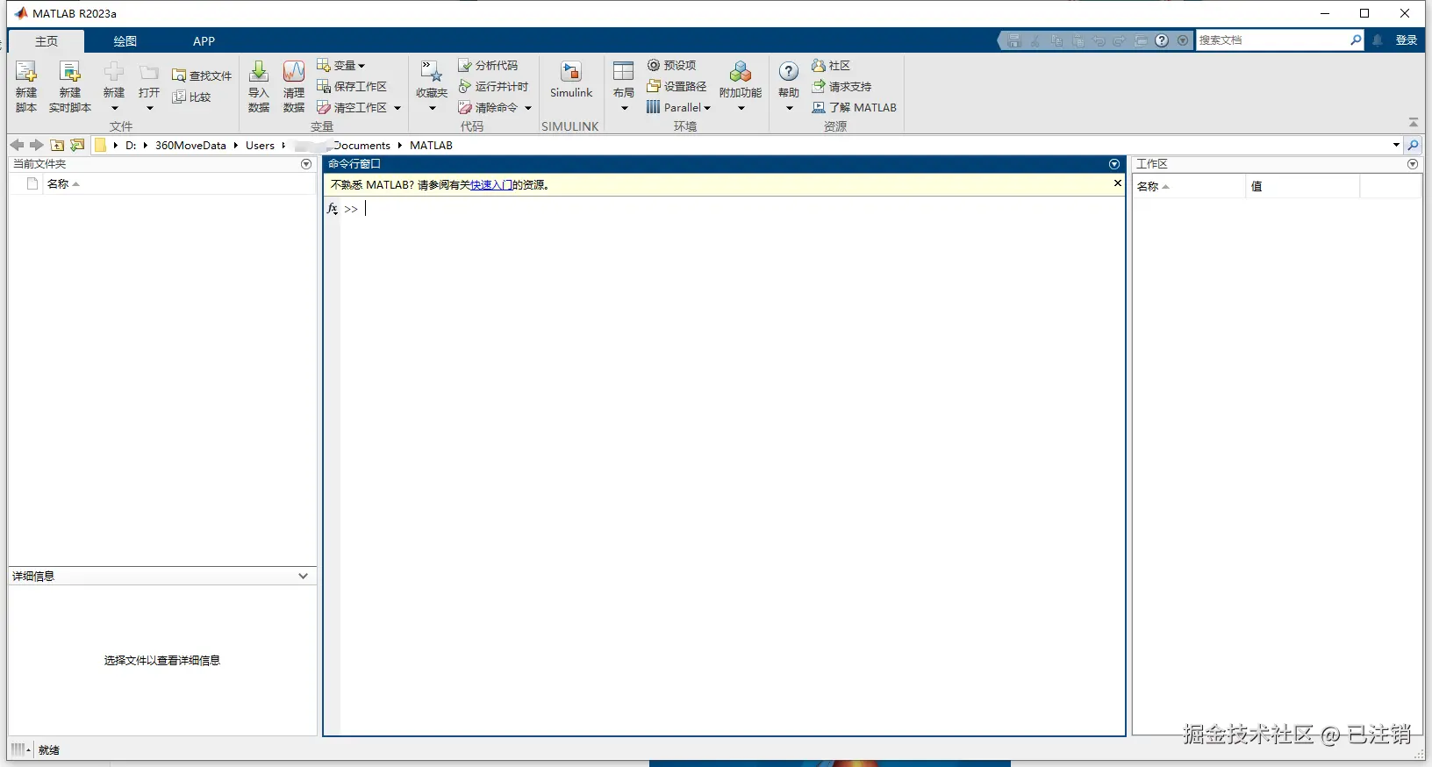Click the notification bell icon
This screenshot has height=767, width=1432.
[1378, 40]
